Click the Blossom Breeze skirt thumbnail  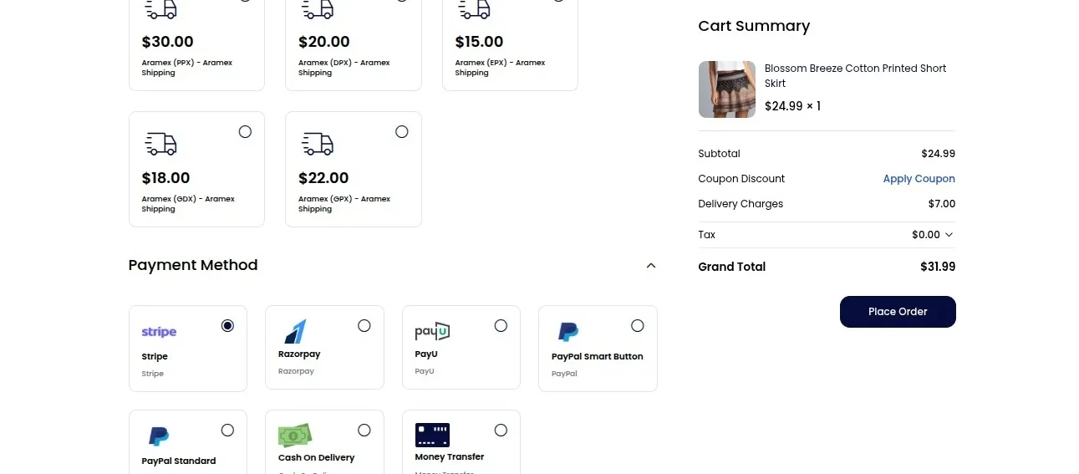pos(727,89)
